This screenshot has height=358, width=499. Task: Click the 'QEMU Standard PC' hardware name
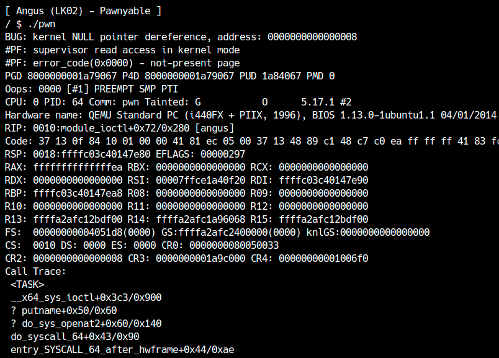tap(136, 115)
